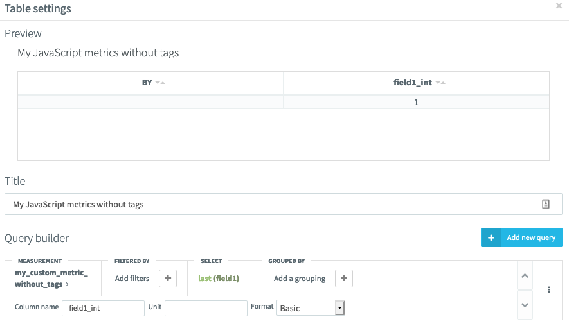Close the Table settings dialog
Image resolution: width=569 pixels, height=326 pixels.
(559, 6)
